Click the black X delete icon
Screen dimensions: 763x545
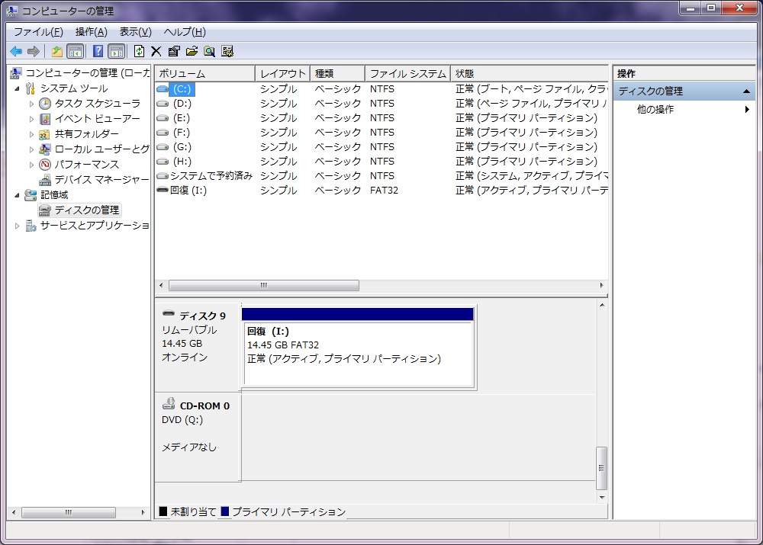point(156,51)
